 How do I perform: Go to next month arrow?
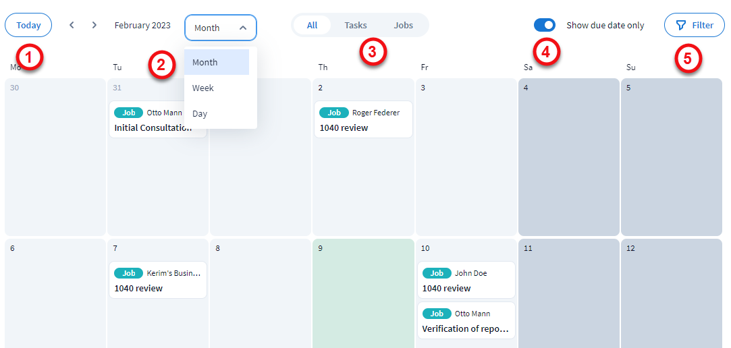(94, 26)
